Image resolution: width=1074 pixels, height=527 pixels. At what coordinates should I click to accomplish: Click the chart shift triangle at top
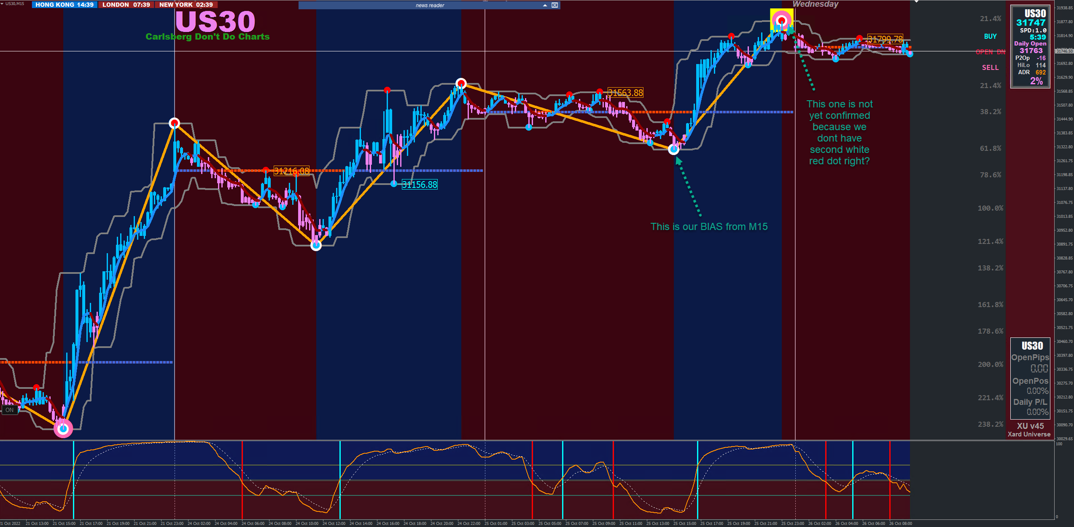click(x=916, y=2)
